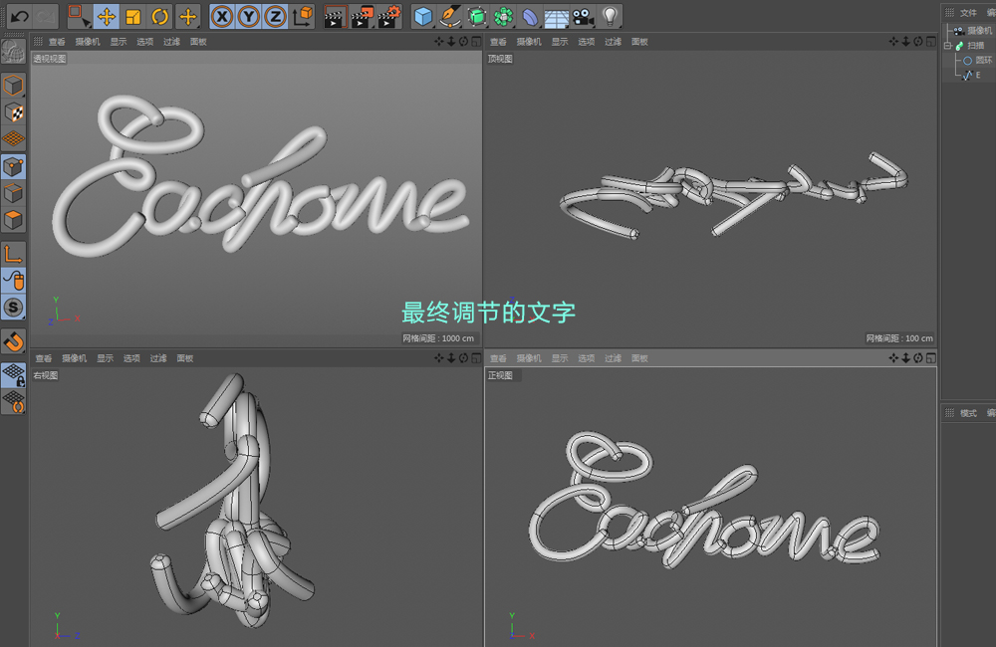
Task: Switch the coordinate system (world/object) icon
Action: [x=303, y=17]
